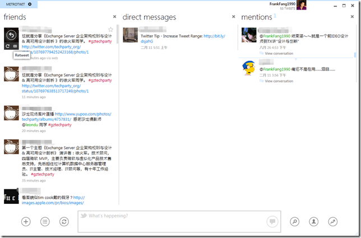Click the 11 minutes ago timestamp

[34, 97]
